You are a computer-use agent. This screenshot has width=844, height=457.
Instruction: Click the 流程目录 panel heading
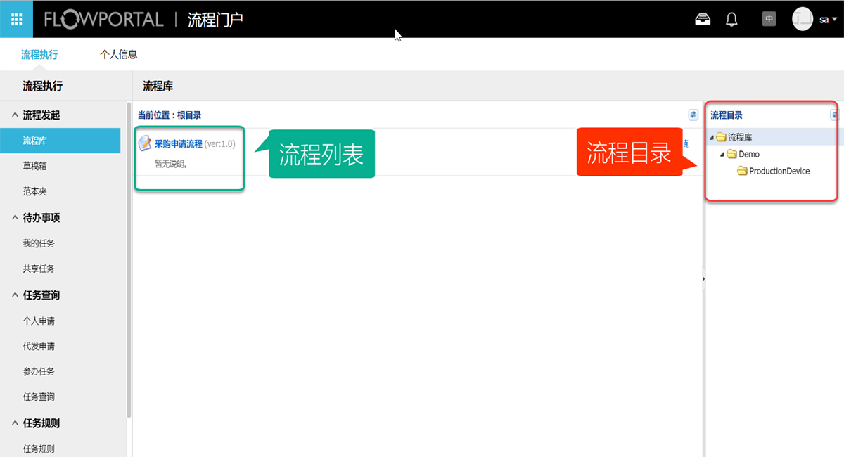point(727,115)
